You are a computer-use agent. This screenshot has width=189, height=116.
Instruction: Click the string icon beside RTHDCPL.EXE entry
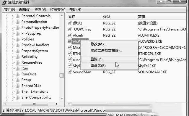(70, 53)
